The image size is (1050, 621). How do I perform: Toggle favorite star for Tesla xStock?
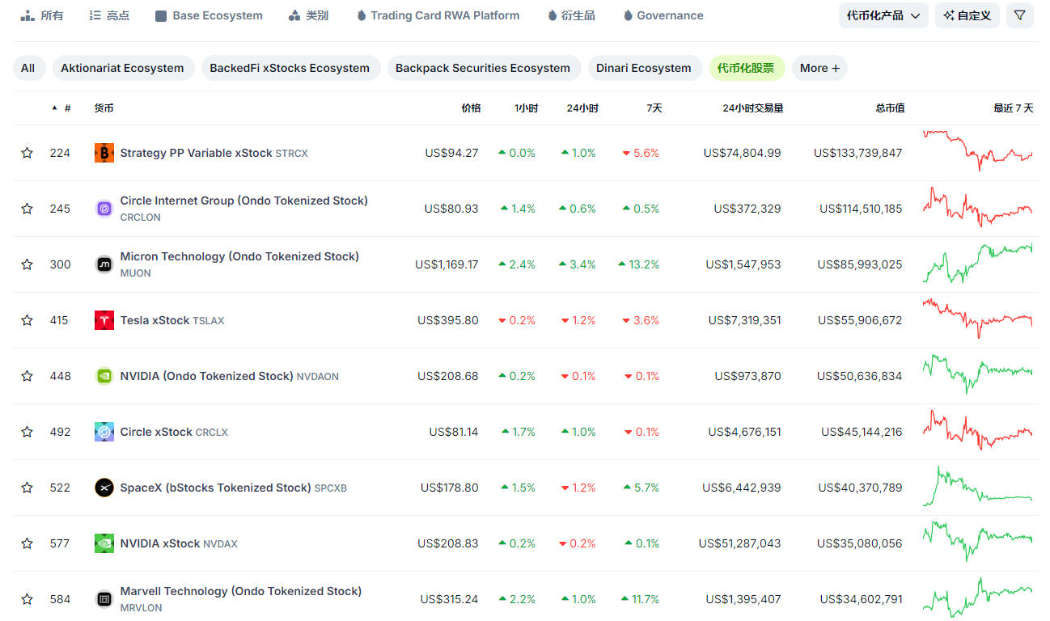click(x=27, y=320)
